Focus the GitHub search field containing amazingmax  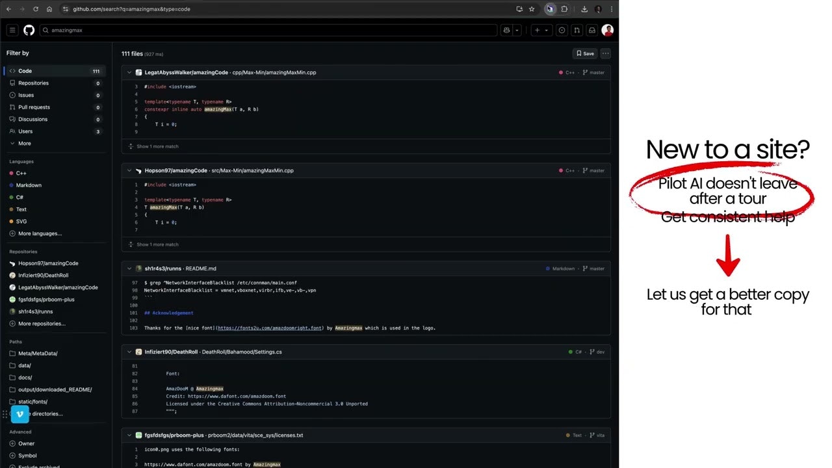tap(268, 30)
